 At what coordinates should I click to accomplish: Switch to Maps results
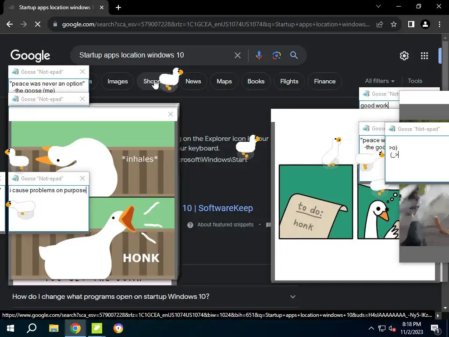(x=224, y=81)
